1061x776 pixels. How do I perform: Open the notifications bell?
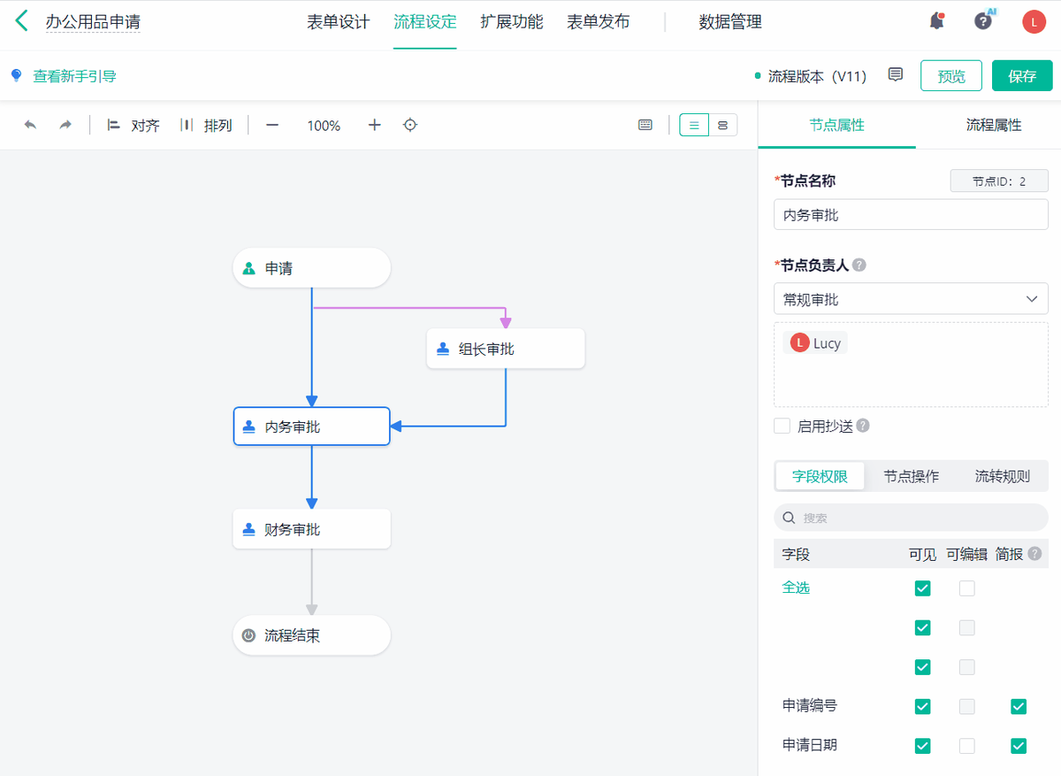tap(936, 21)
